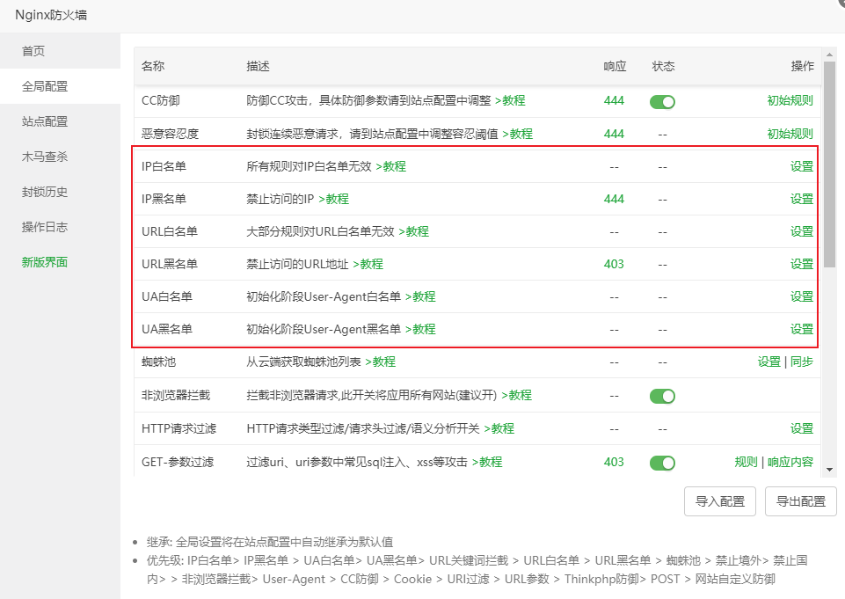The image size is (845, 599).
Task: Click 设置 for the IP黑名单 row
Action: (801, 199)
